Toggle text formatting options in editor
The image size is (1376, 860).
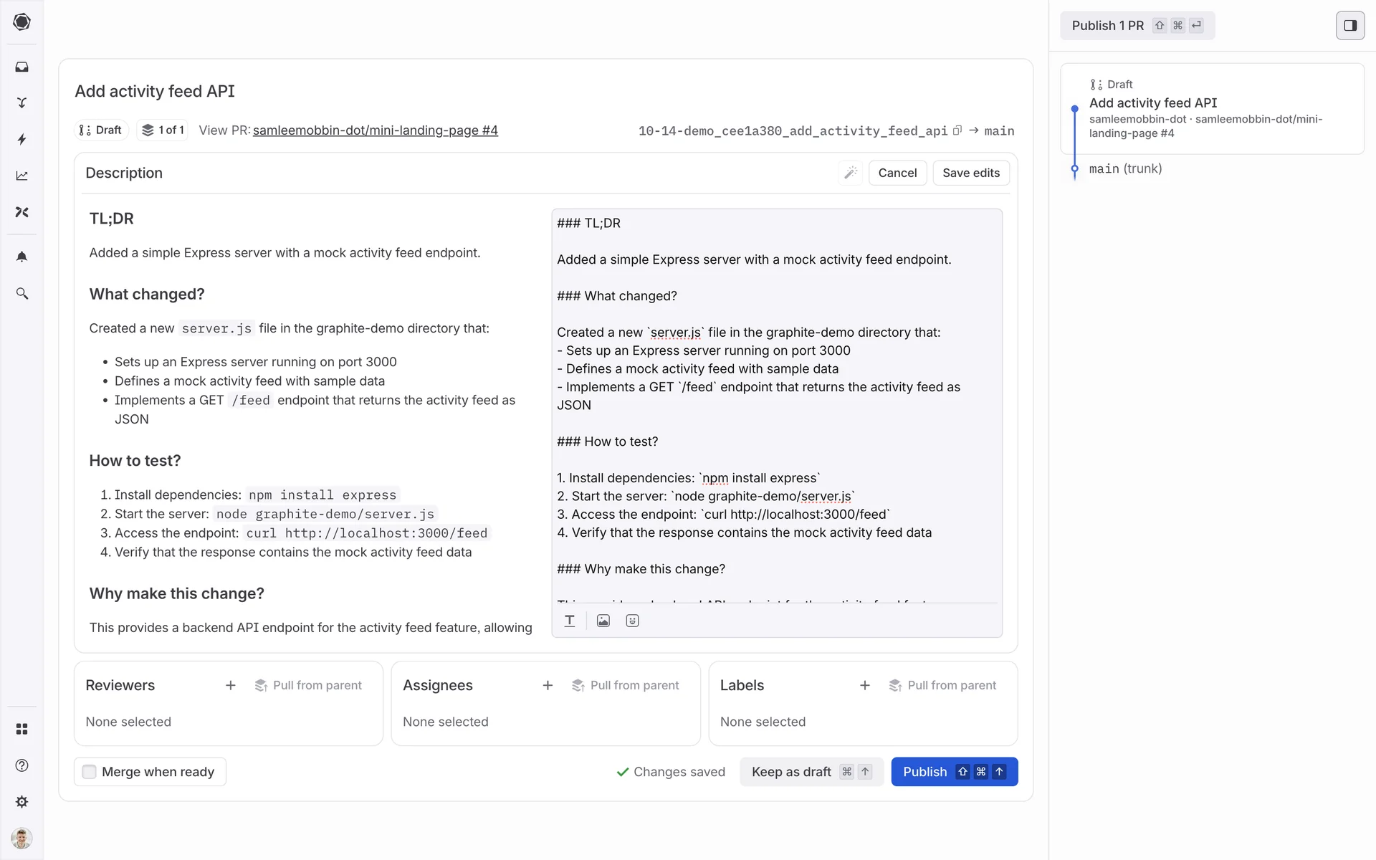(570, 621)
